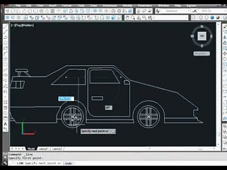Image resolution: width=227 pixels, height=170 pixels.
Task: Click the N compass direction on ViewCube
Action: [x=202, y=26]
